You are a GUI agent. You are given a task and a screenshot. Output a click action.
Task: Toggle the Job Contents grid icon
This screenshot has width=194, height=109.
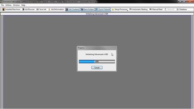pos(67,9)
